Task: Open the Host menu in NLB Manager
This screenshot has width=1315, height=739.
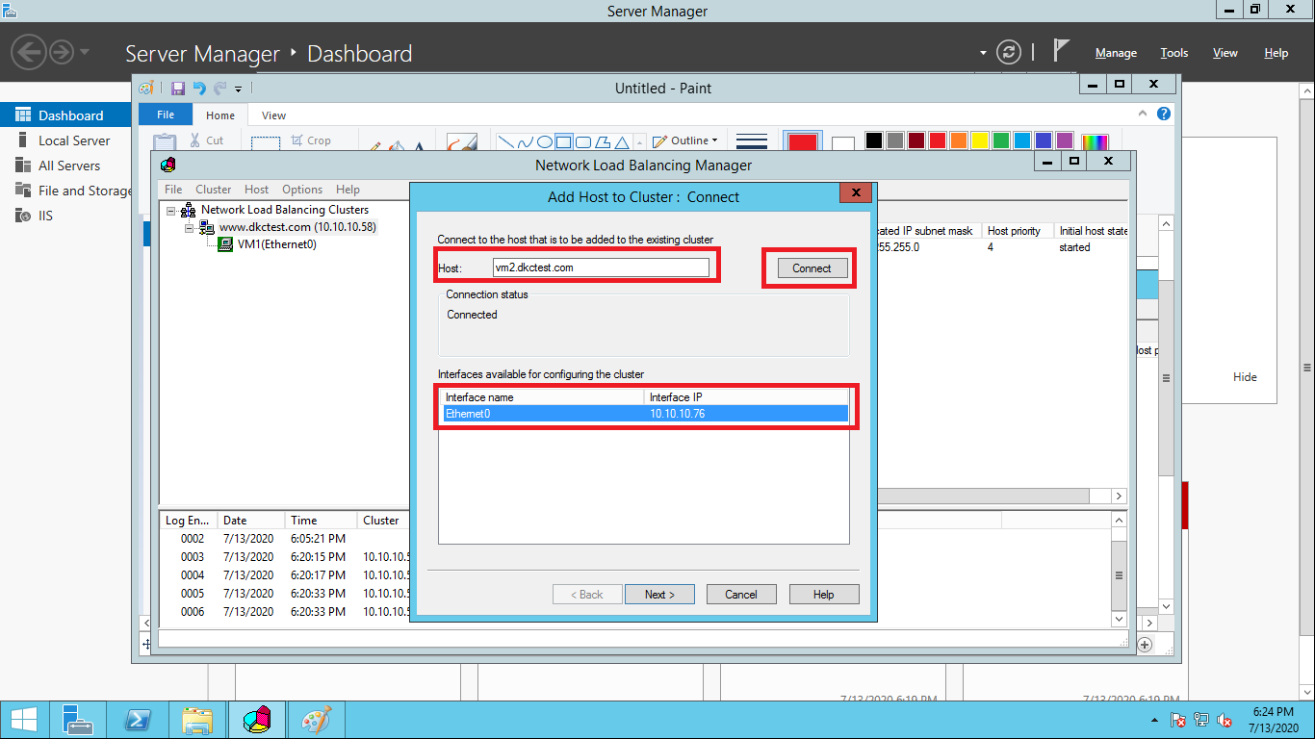Action: tap(257, 190)
